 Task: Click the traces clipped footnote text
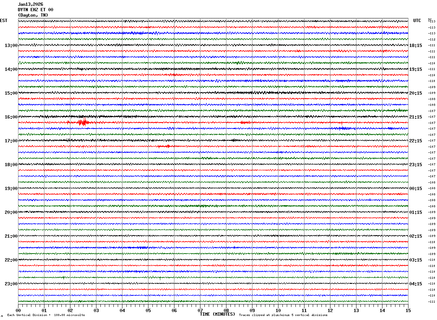pos(283,315)
